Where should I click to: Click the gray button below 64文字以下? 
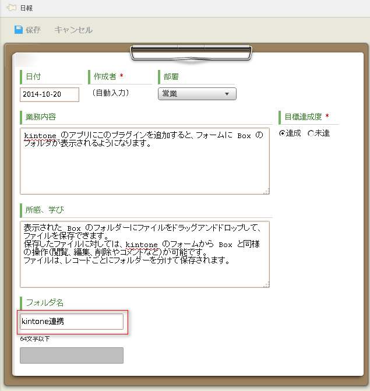[72, 355]
